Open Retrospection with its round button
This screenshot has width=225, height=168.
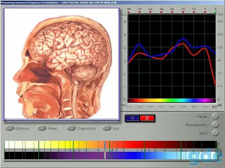215,125
